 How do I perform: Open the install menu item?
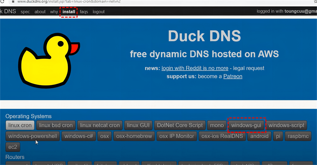(69, 12)
